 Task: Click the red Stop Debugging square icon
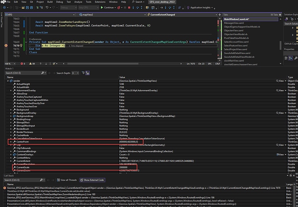[129, 8]
